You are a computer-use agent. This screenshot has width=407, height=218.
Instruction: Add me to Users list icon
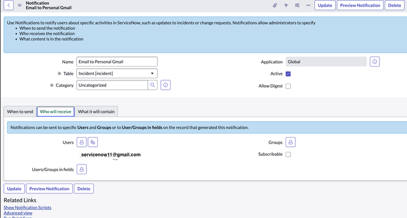coord(93,142)
